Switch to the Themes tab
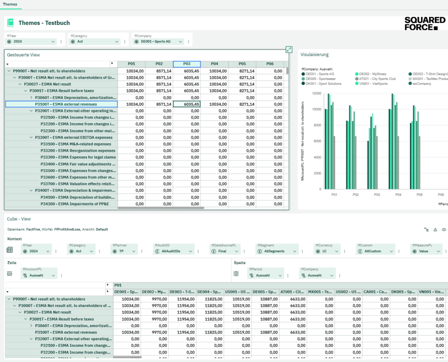The image size is (448, 362). tap(10, 4)
